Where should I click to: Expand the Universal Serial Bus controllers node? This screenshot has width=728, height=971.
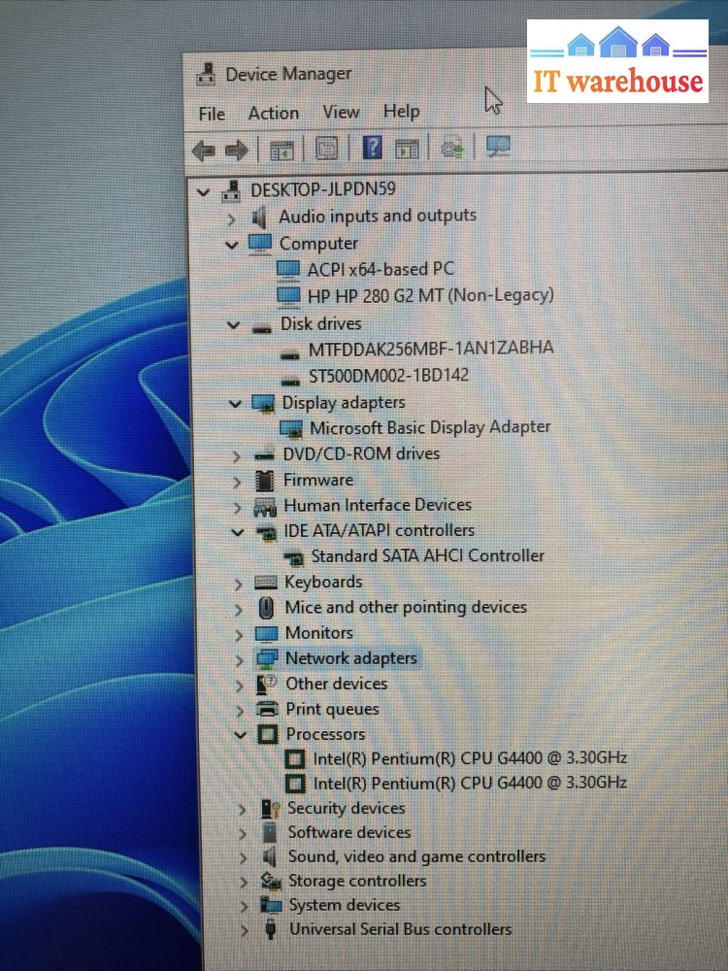pyautogui.click(x=244, y=930)
